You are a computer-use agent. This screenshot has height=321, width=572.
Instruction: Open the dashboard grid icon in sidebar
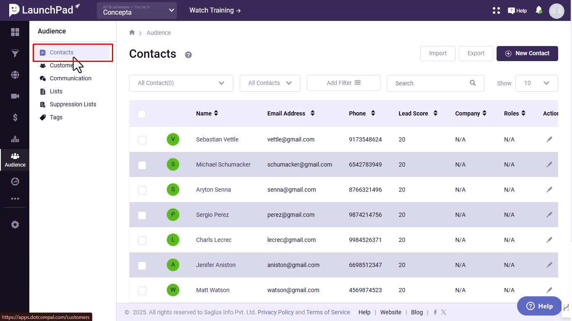point(15,32)
